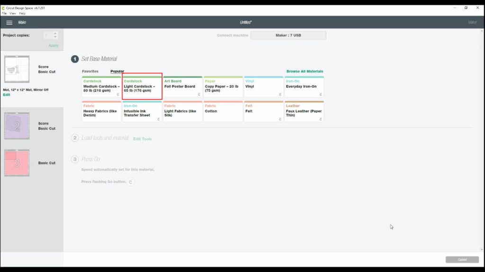Pick the Everyday Iron-On material card
The width and height of the screenshot is (485, 272).
304,87
